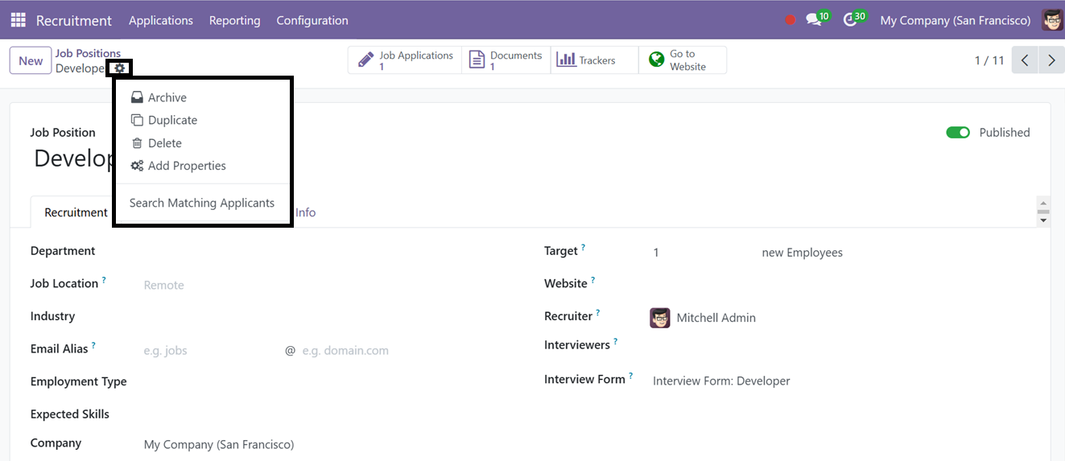The height and width of the screenshot is (461, 1065).
Task: Select Search Matching Applicants
Action: 202,203
